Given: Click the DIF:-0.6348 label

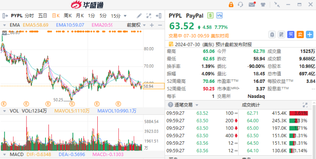Looking at the screenshot, I should pos(39,154).
